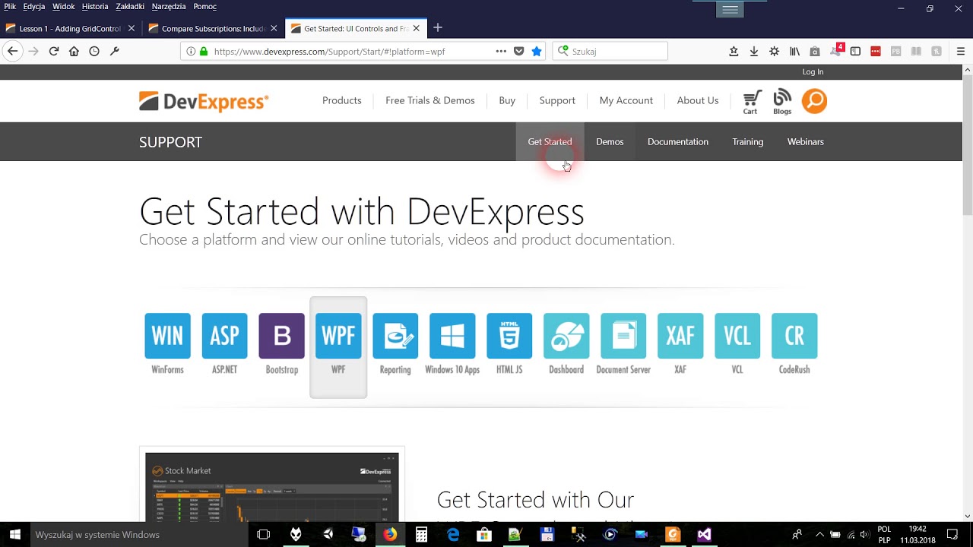Select the Document Server icon

click(x=623, y=336)
